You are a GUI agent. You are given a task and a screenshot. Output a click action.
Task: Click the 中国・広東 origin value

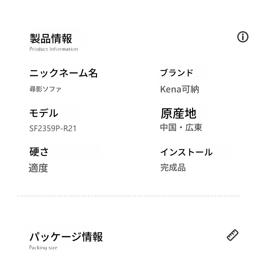point(181,127)
